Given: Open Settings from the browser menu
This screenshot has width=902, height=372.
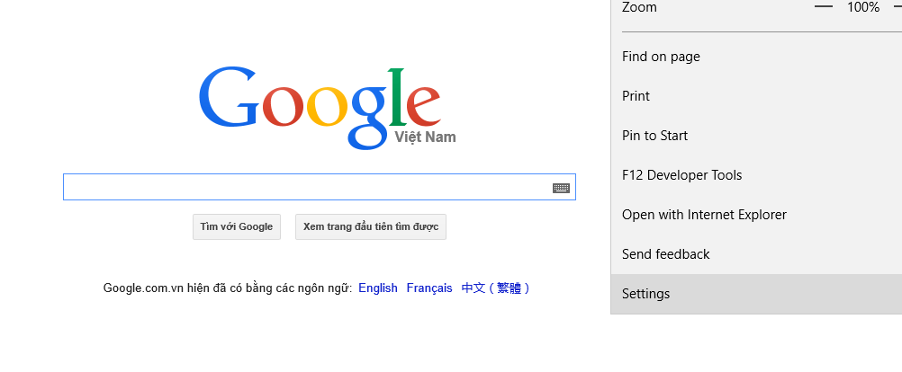Looking at the screenshot, I should pos(756,294).
